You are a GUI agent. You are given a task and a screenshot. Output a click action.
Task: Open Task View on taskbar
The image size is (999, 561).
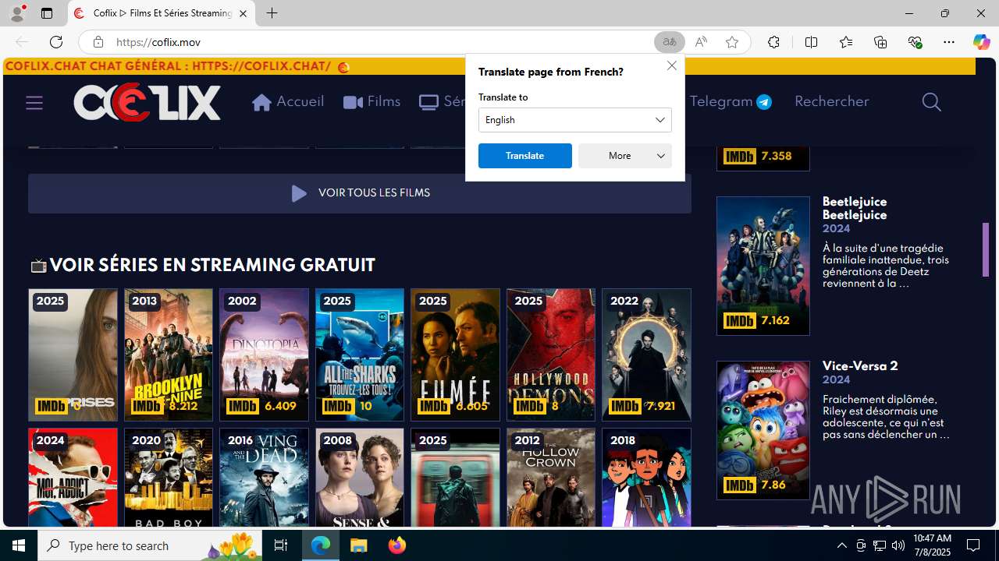tap(281, 545)
